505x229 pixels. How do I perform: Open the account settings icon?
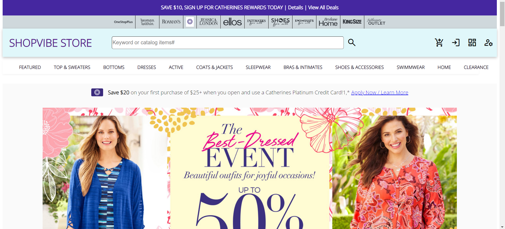coord(488,43)
